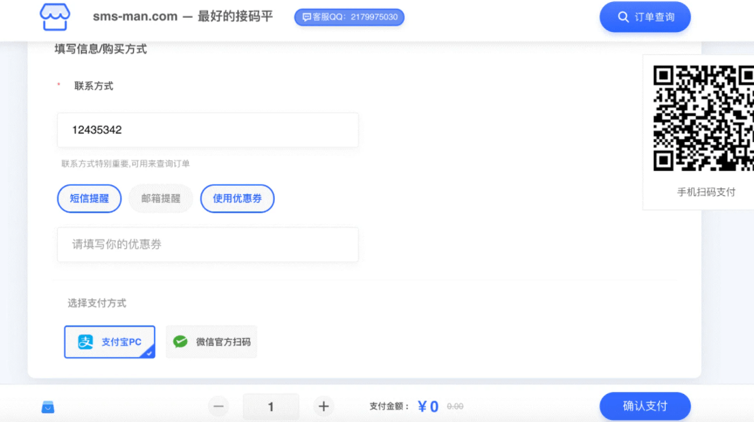Toggle the 使用优惠券 coupon option
Screen dimensions: 754x422
tap(237, 199)
